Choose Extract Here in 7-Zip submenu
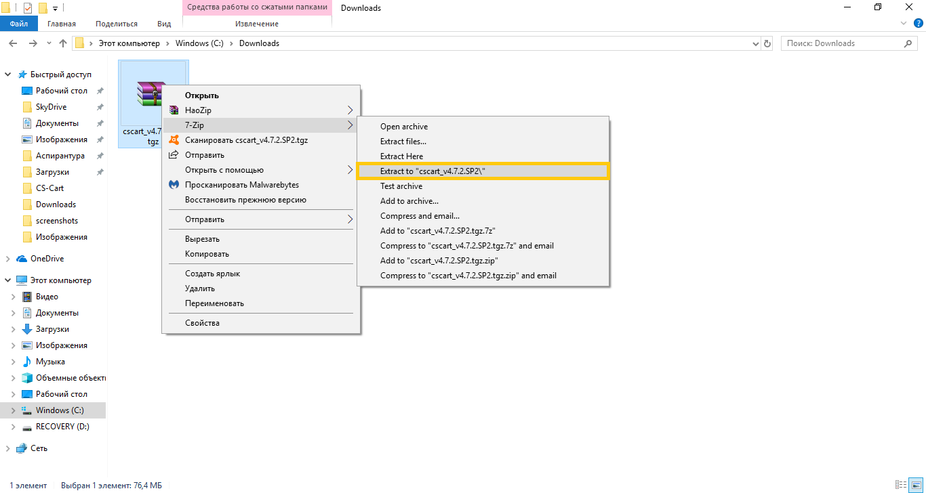This screenshot has width=926, height=493. coord(483,156)
